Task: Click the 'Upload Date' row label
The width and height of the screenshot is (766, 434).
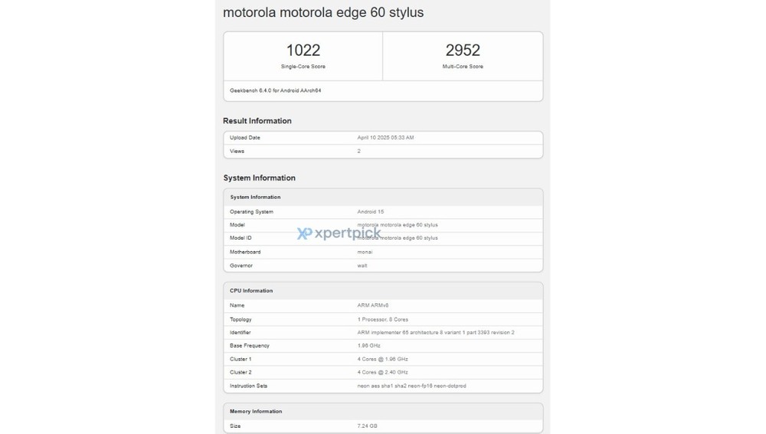Action: coord(245,138)
